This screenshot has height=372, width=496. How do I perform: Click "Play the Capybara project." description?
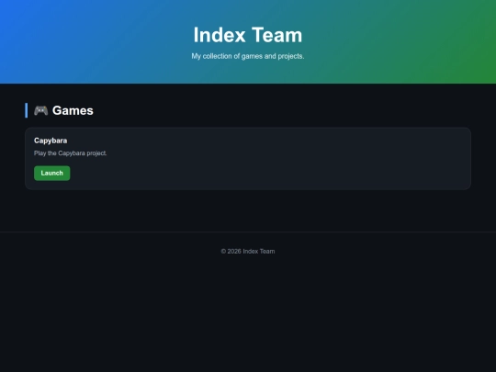(x=70, y=153)
